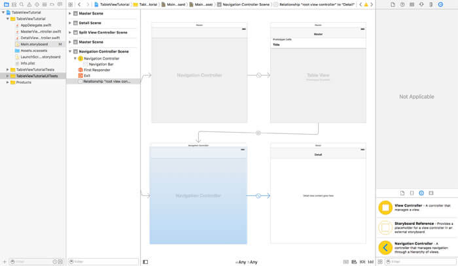Click the Resolve Auto Layout Issues button
This screenshot has height=266, width=458.
[371, 262]
